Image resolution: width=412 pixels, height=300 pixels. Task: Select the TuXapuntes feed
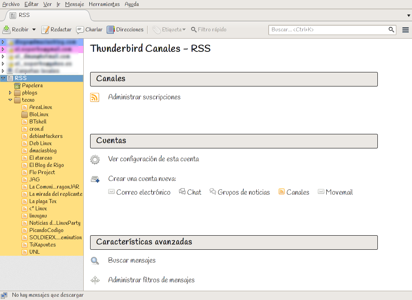click(43, 245)
